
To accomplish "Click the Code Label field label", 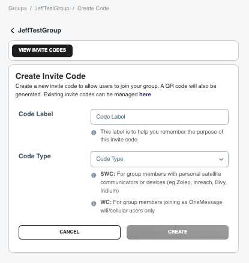I will tap(36, 114).
